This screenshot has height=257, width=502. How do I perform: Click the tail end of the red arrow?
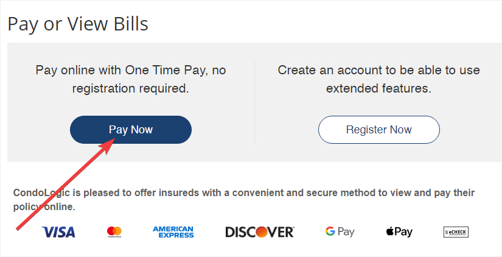[17, 229]
